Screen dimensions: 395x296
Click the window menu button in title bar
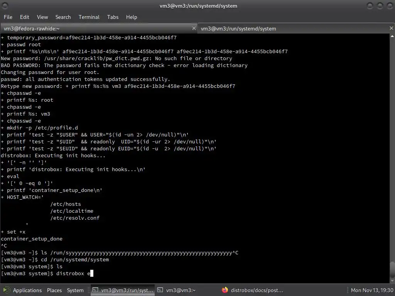click(x=5, y=5)
